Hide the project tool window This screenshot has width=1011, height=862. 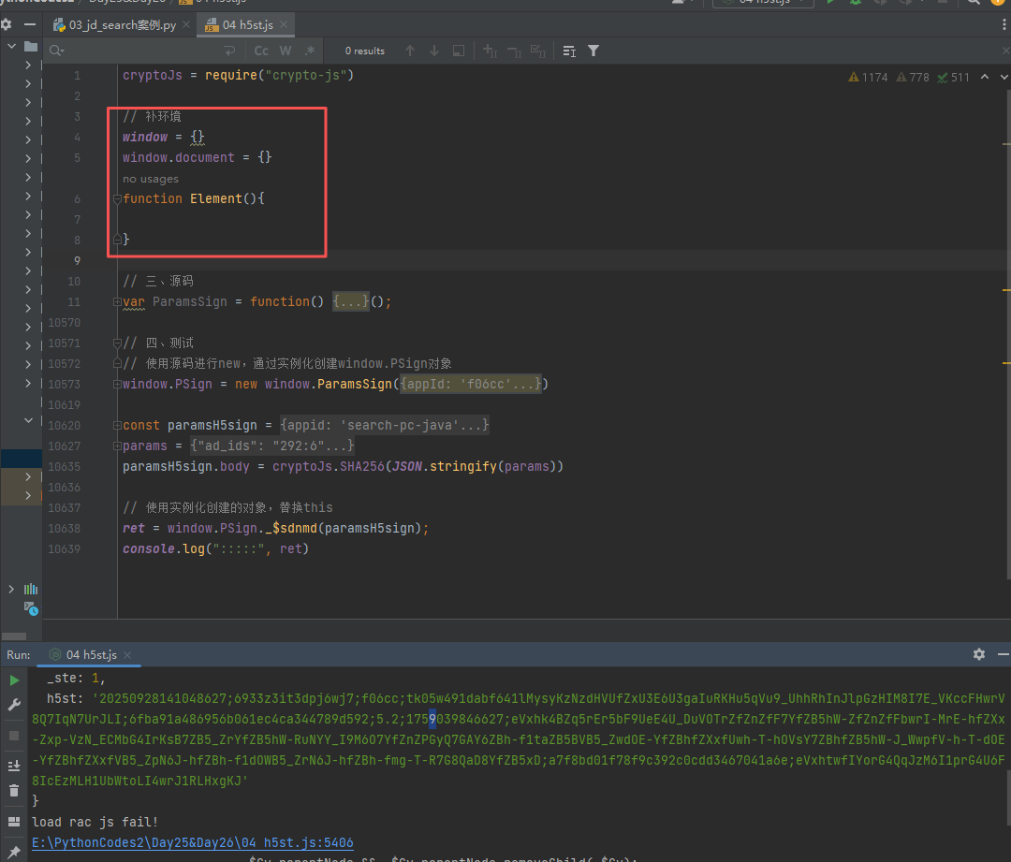[x=30, y=24]
